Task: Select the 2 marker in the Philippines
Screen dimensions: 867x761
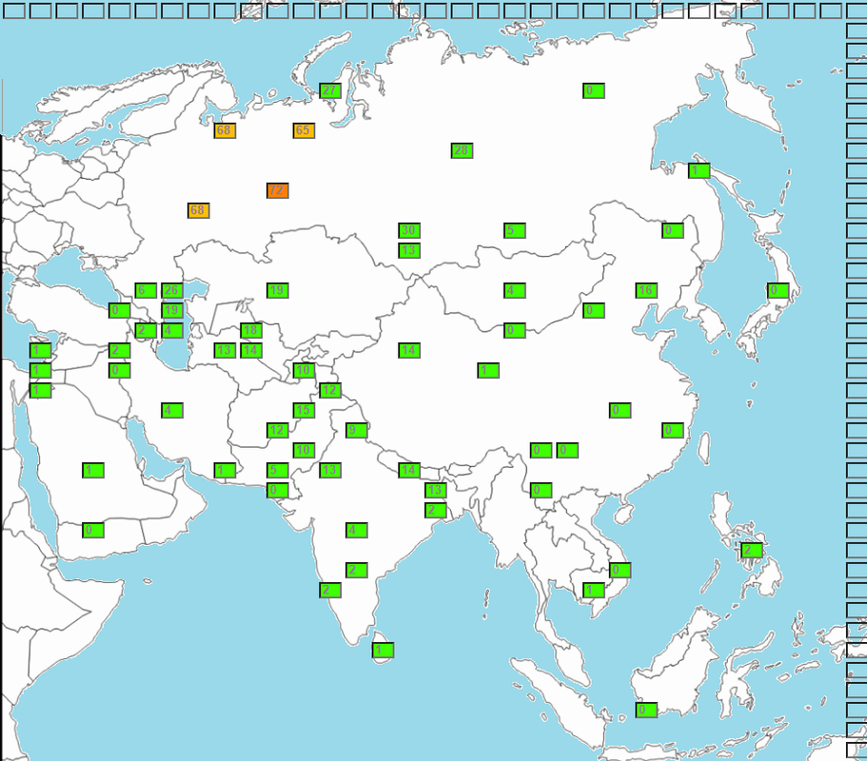Action: pos(752,551)
